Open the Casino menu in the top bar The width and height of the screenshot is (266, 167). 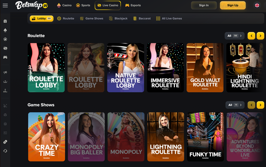point(64,5)
